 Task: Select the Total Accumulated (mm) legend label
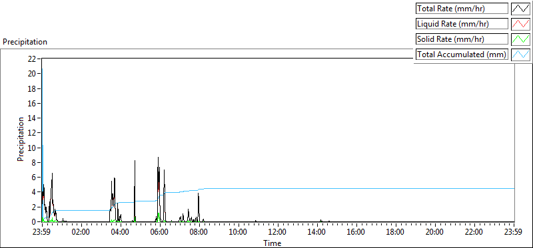click(x=462, y=55)
